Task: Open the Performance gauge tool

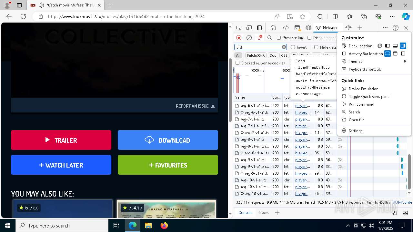Action: (348, 28)
